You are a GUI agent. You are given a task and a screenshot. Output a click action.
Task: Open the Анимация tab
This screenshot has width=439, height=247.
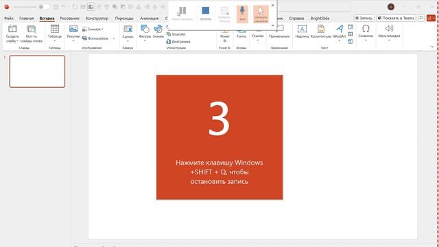coord(150,19)
